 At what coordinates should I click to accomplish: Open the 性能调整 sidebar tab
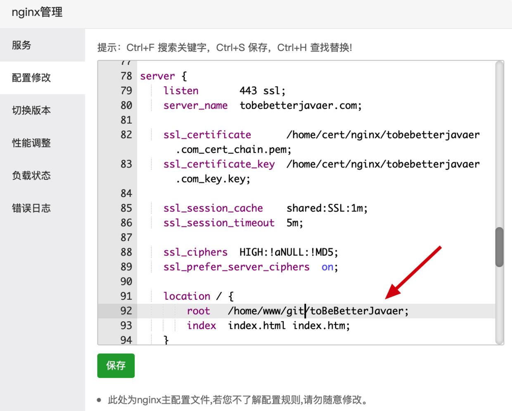(31, 143)
